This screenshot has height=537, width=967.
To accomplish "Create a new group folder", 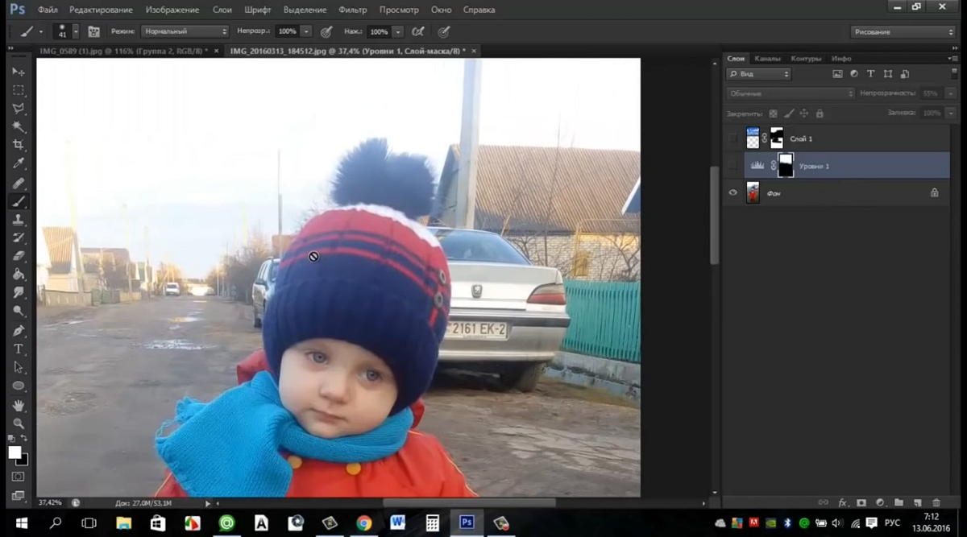I will [x=899, y=502].
